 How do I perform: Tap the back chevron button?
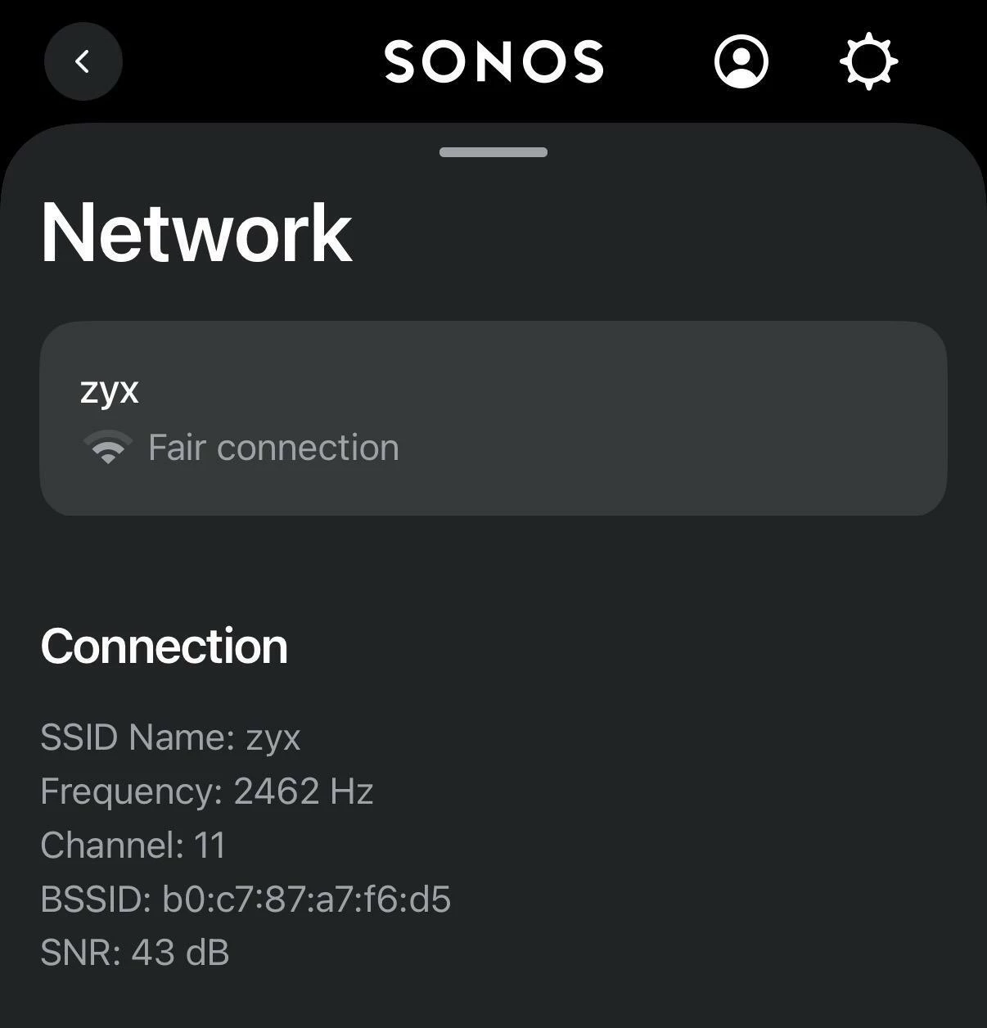[83, 61]
